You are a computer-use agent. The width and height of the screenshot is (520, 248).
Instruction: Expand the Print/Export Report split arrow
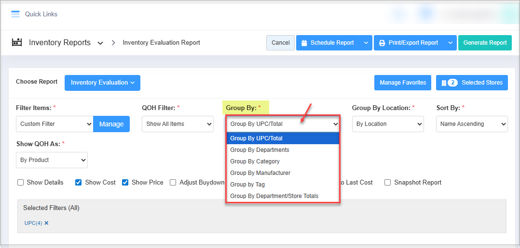click(451, 43)
